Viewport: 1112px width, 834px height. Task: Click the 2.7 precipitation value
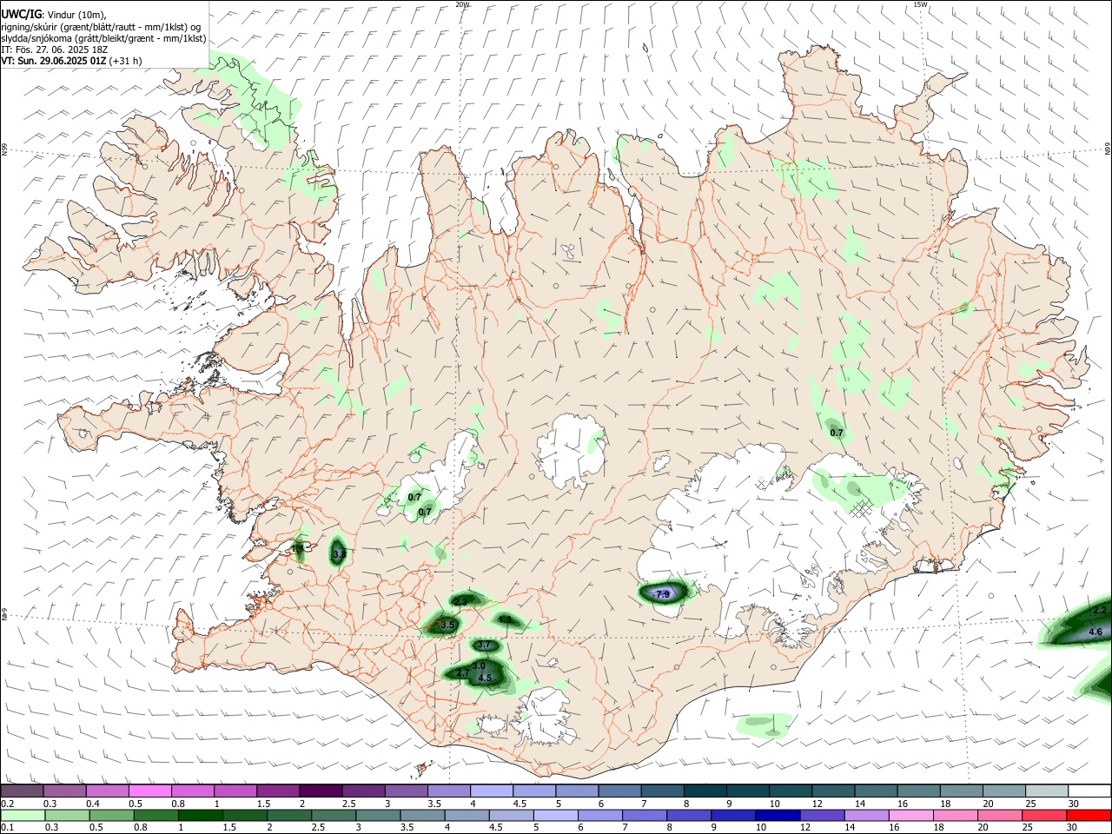click(x=463, y=672)
